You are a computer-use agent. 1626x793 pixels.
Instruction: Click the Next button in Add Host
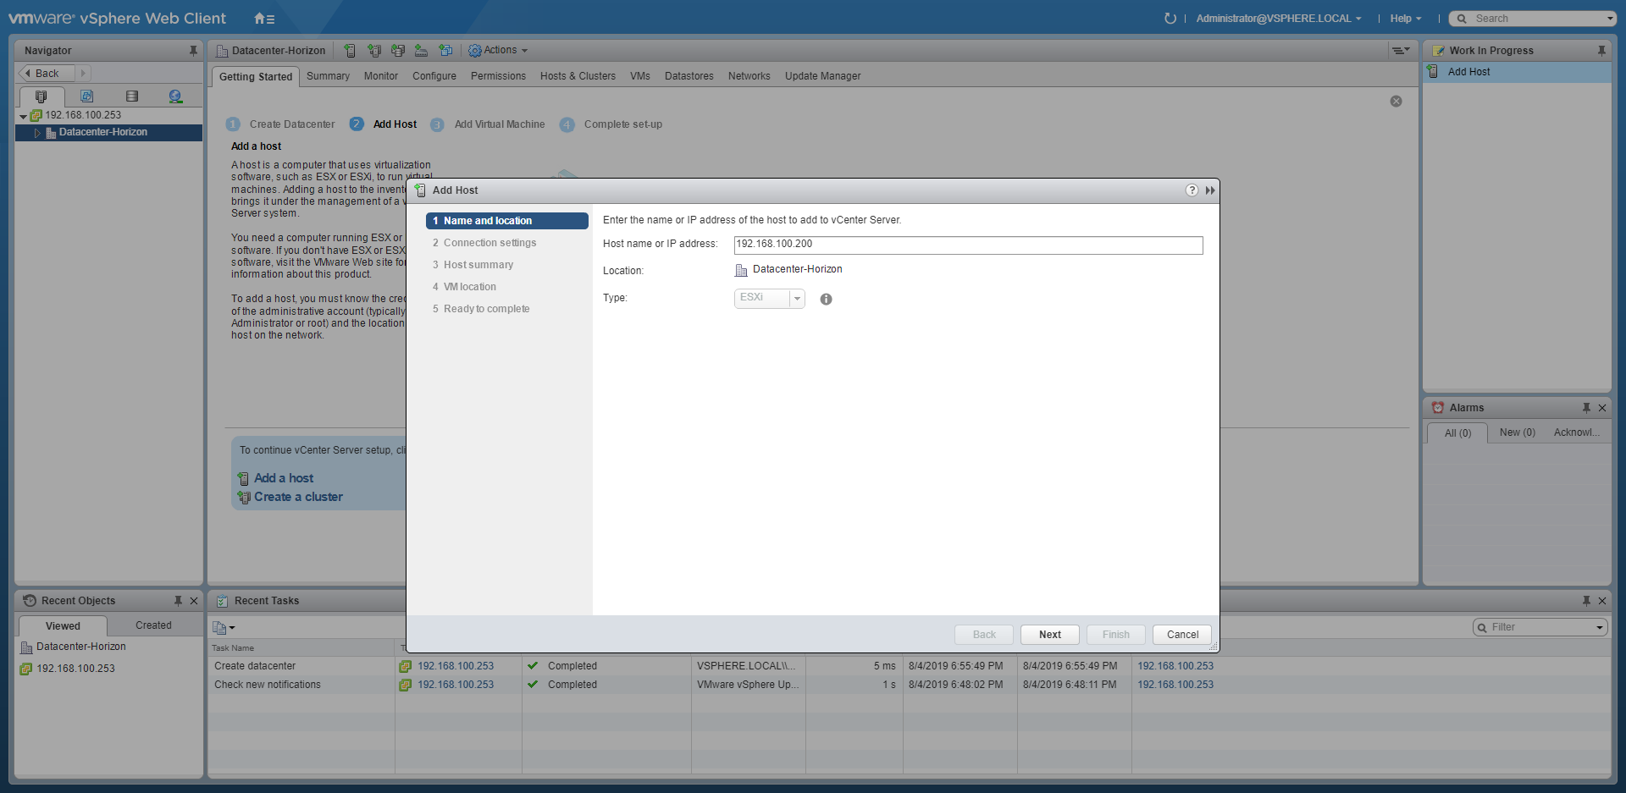pyautogui.click(x=1049, y=635)
